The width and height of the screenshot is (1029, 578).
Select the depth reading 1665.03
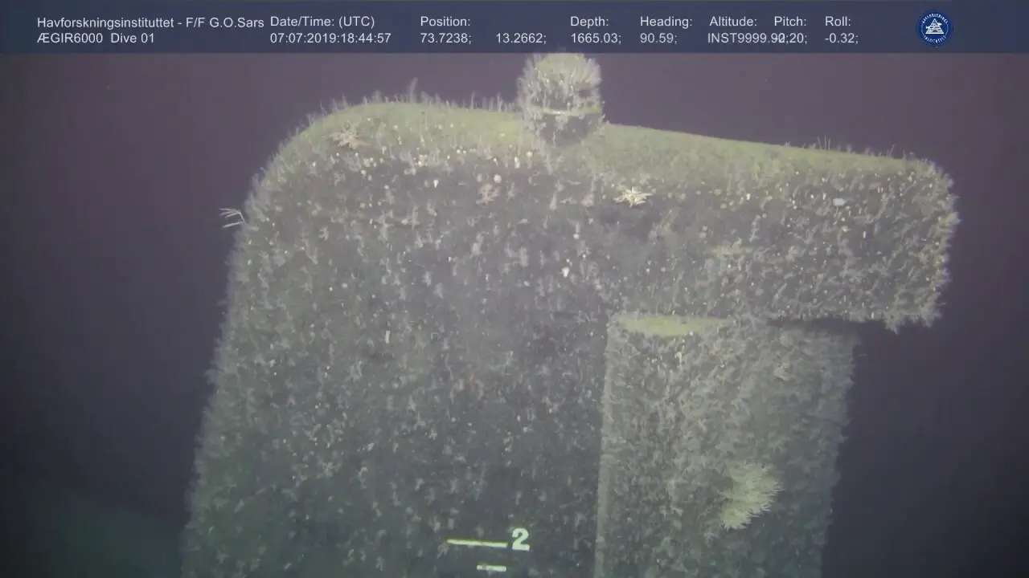click(595, 38)
